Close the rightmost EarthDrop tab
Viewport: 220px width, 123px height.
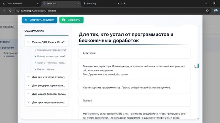coord(118,3)
